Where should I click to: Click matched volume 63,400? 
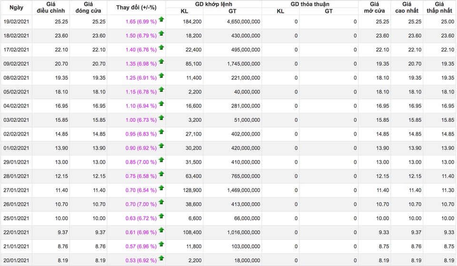tap(194, 176)
